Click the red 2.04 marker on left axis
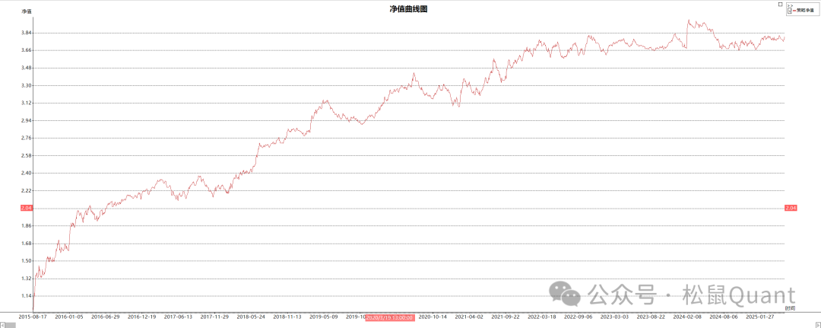This screenshot has width=821, height=328. point(26,208)
